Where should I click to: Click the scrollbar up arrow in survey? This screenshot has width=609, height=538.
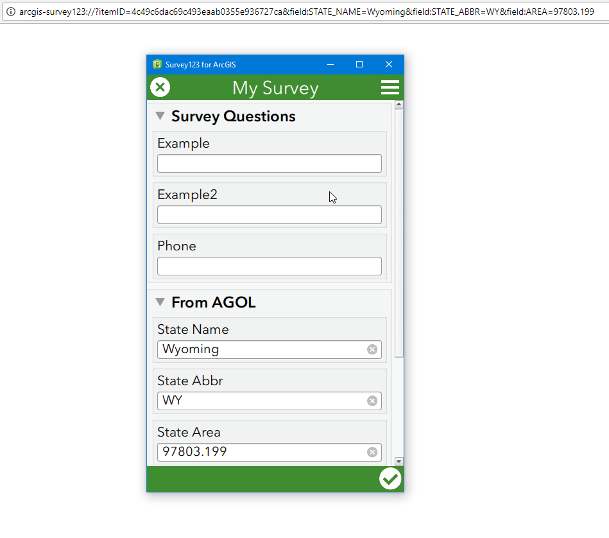pyautogui.click(x=399, y=105)
